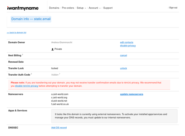Click the update nameservers link

131,94
